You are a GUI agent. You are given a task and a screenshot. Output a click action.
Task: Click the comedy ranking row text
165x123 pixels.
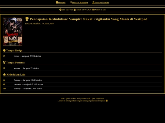pyautogui.click(x=28, y=89)
